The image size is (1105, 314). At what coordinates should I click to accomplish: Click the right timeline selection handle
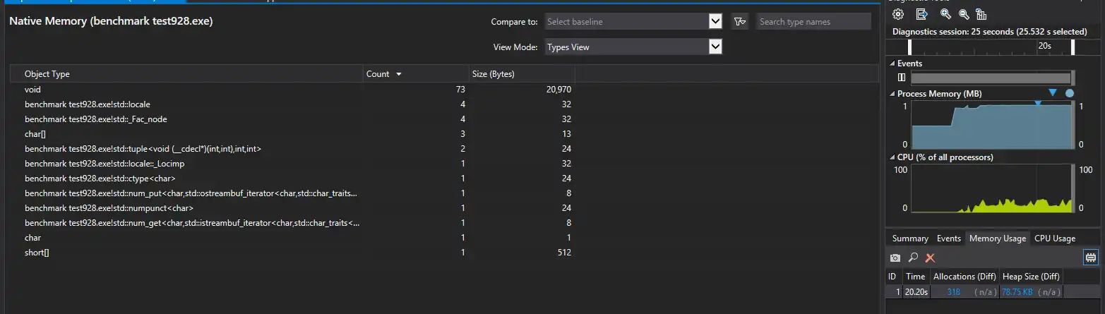click(1073, 47)
